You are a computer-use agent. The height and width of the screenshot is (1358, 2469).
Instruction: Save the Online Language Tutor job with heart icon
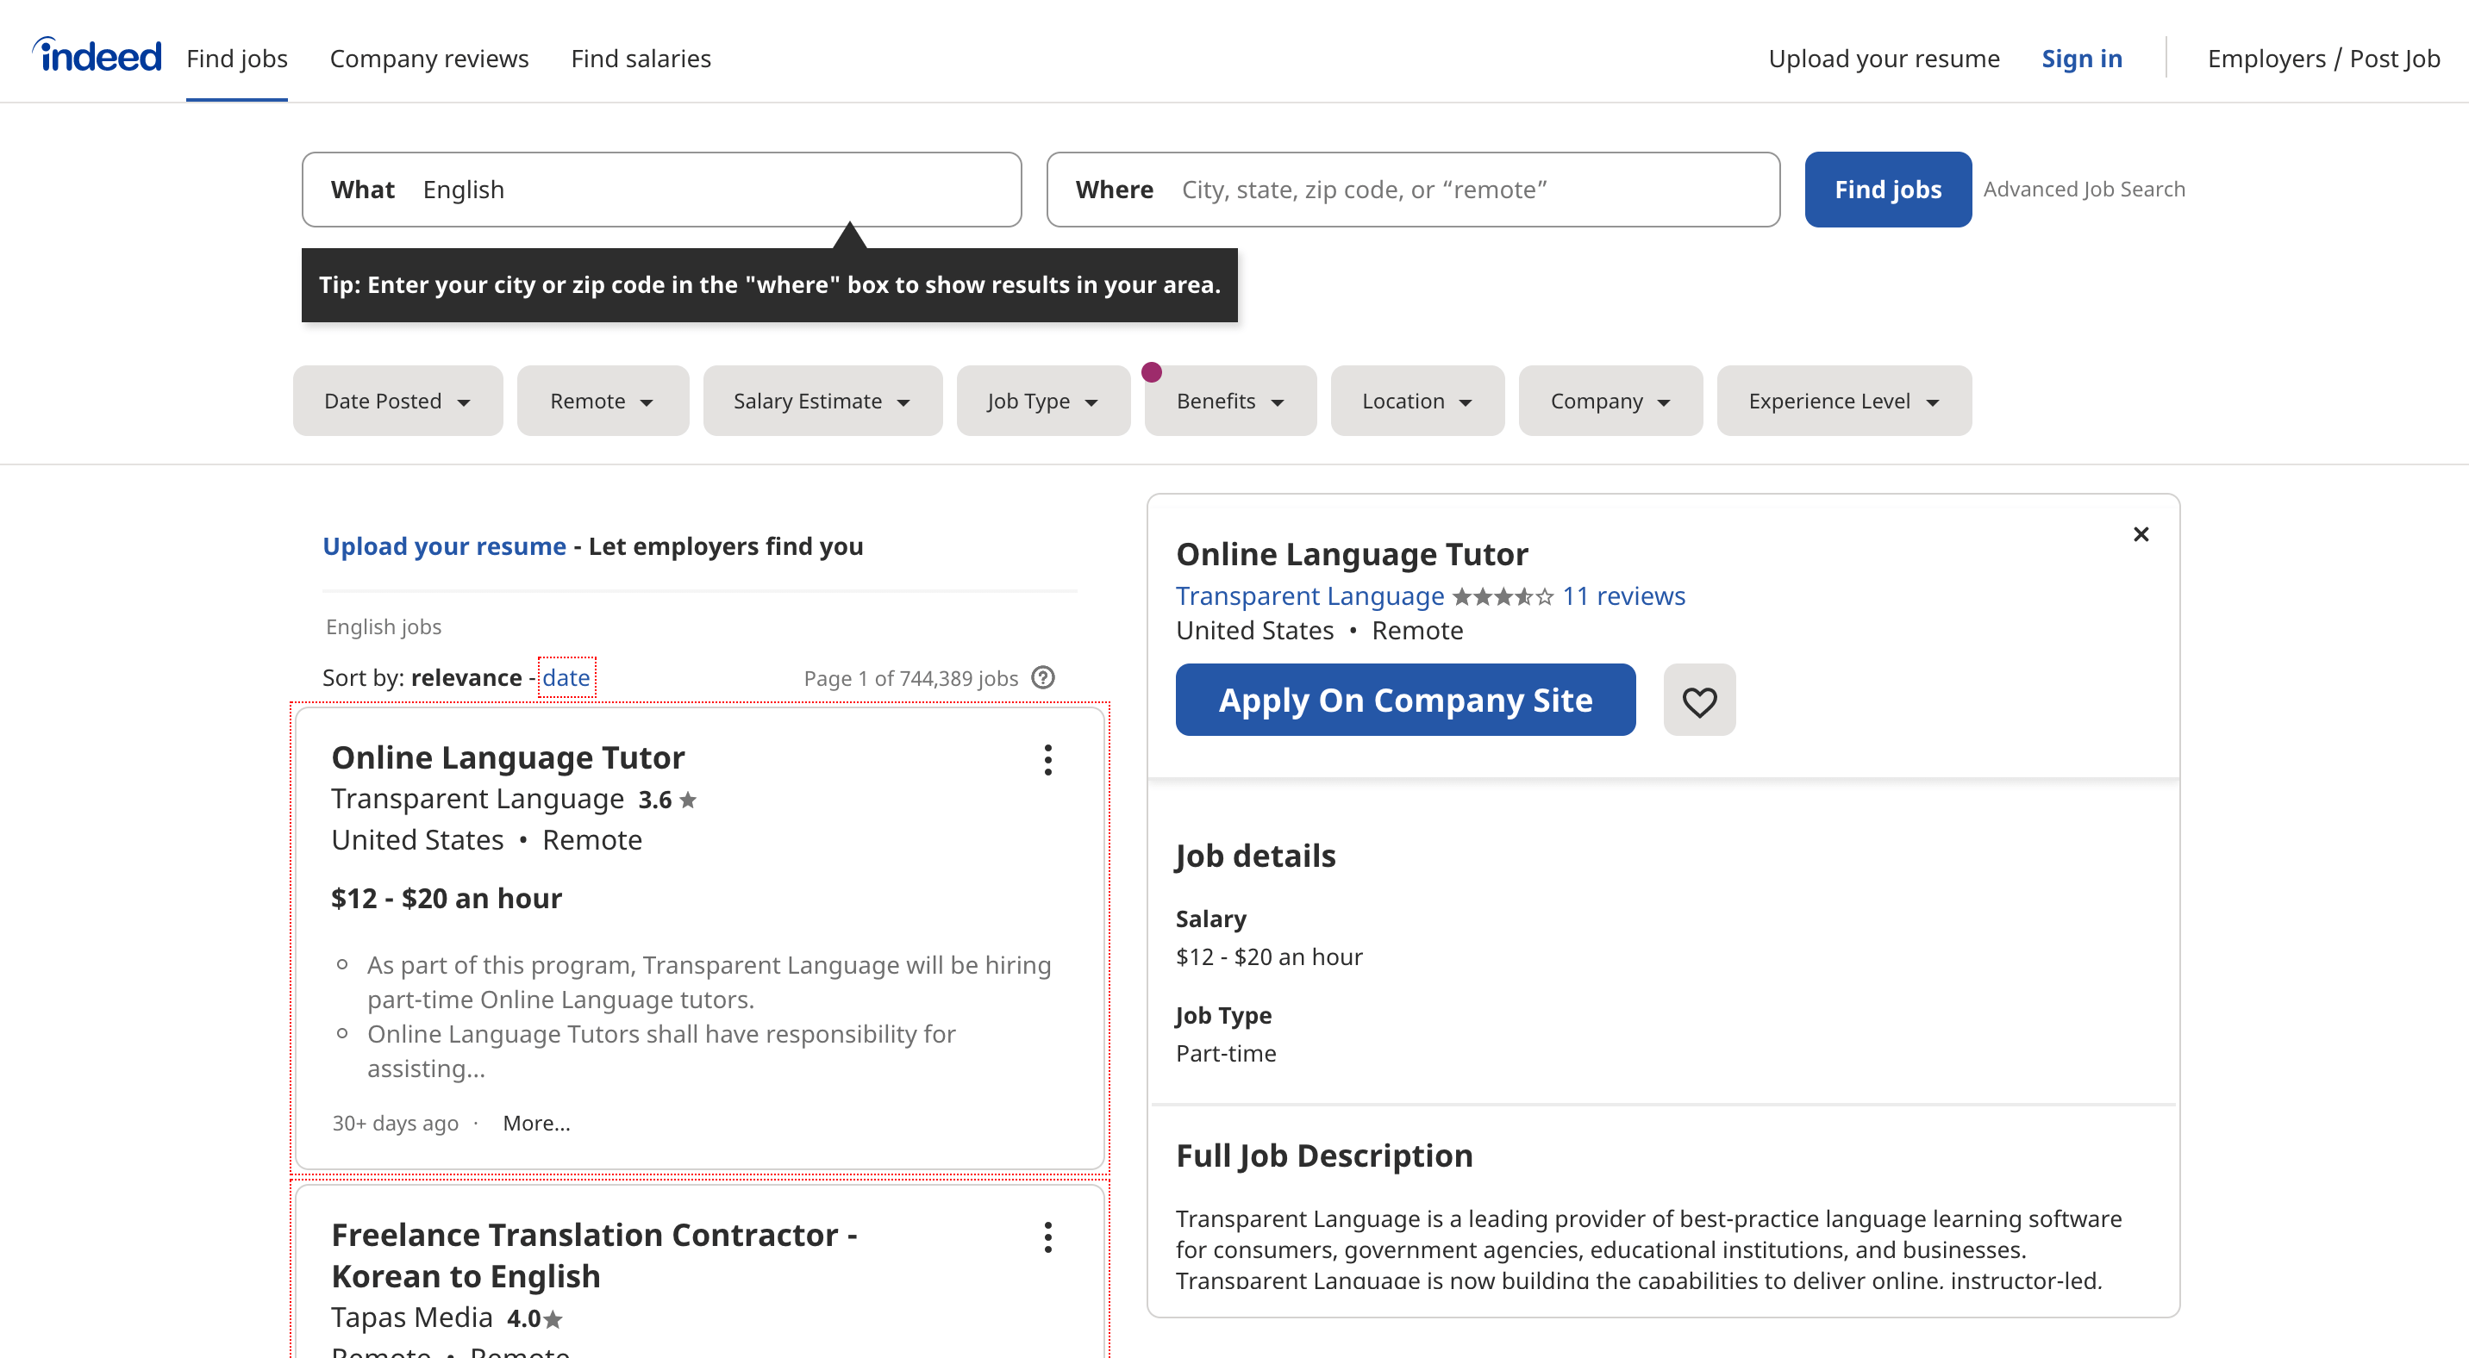[1698, 699]
